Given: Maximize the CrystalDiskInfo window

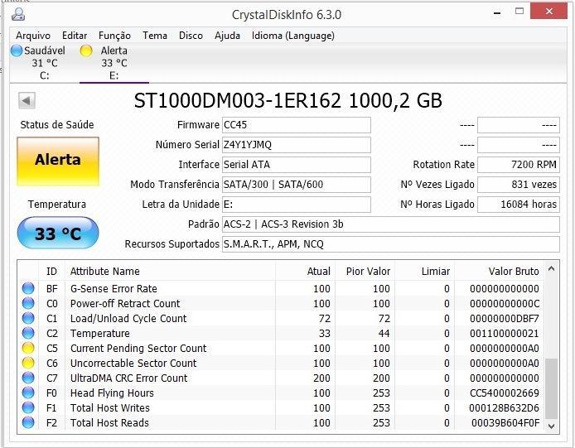Looking at the screenshot, I should click(519, 12).
